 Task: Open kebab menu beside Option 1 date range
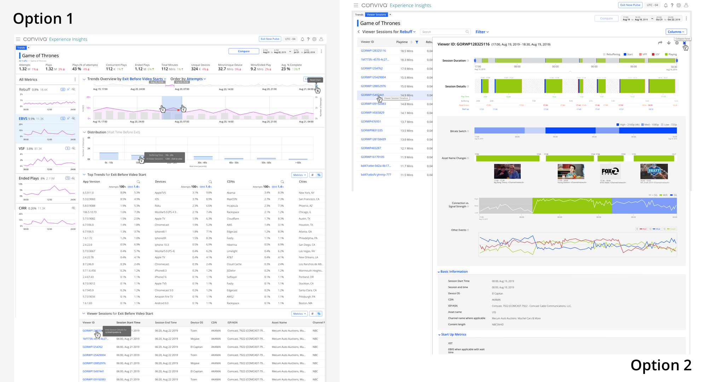321,51
